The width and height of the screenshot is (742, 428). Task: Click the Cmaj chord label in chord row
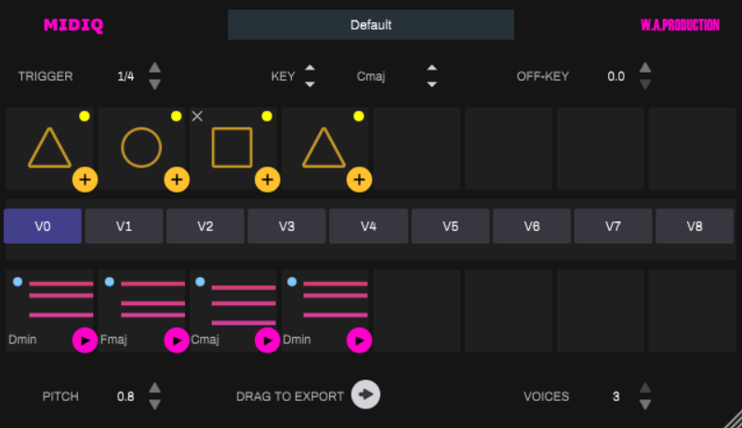pos(205,340)
